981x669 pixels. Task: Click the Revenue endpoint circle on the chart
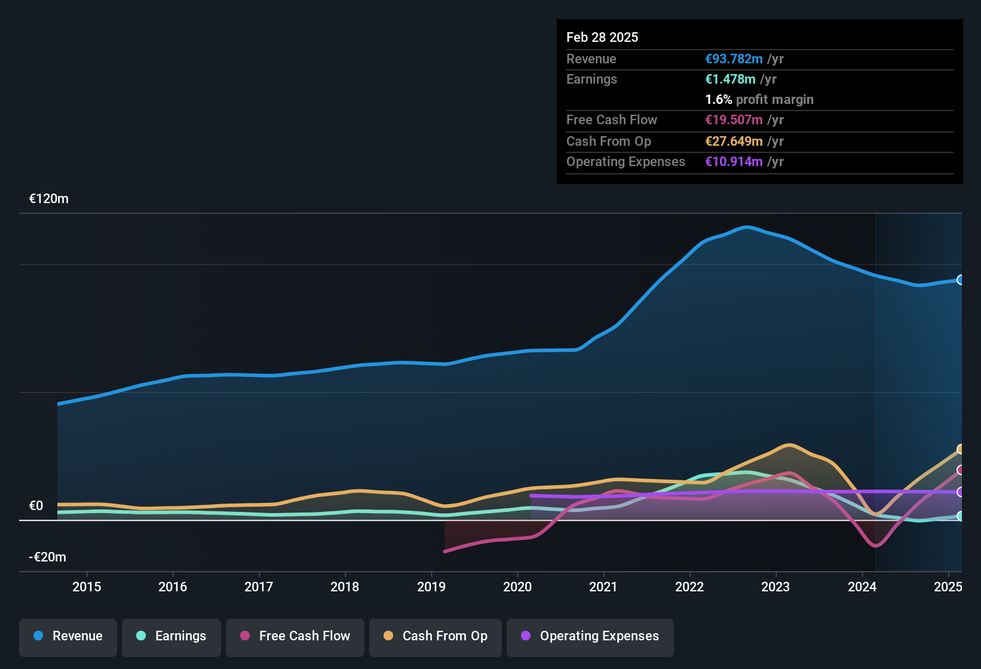point(961,280)
